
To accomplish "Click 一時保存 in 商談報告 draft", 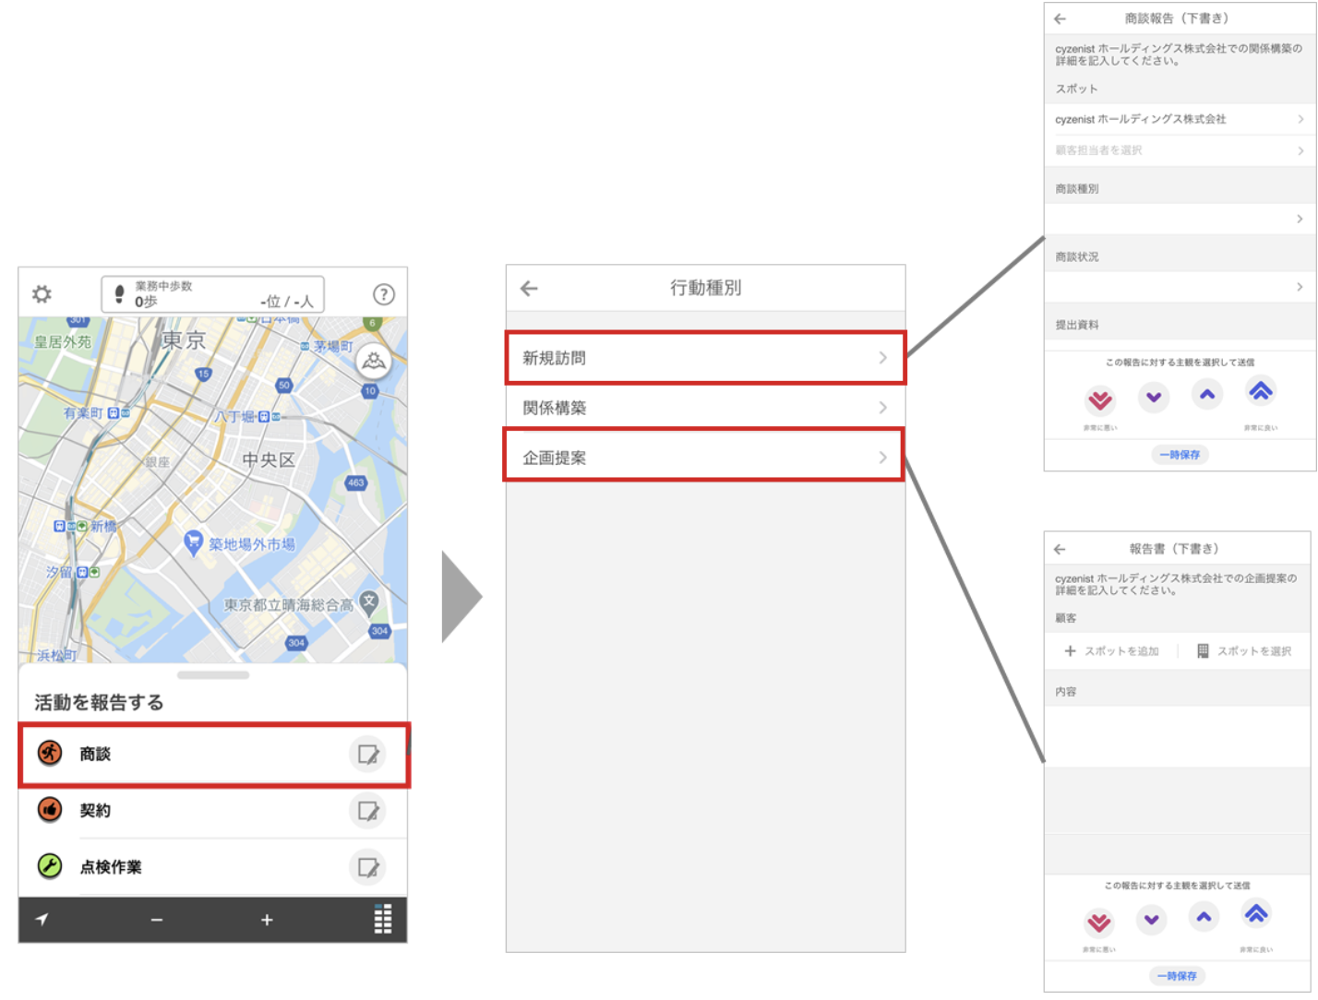I will point(1180,455).
